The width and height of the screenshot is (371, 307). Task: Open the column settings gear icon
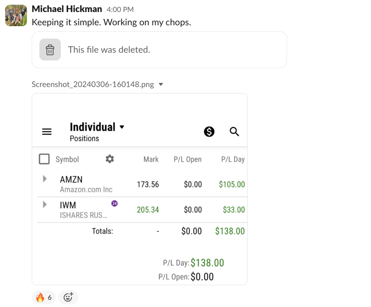point(110,159)
